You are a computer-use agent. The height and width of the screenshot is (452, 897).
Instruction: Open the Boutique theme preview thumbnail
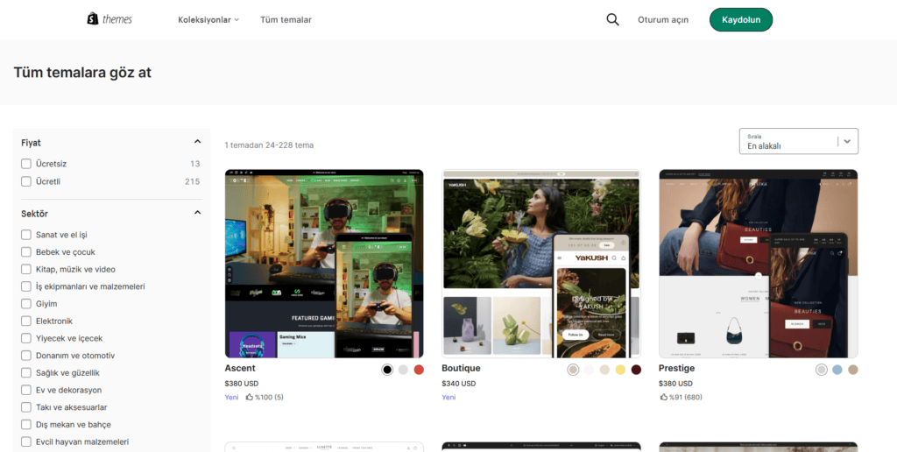coord(541,264)
